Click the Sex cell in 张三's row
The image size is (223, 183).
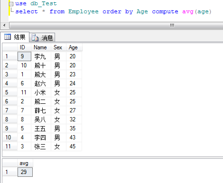(x=58, y=146)
